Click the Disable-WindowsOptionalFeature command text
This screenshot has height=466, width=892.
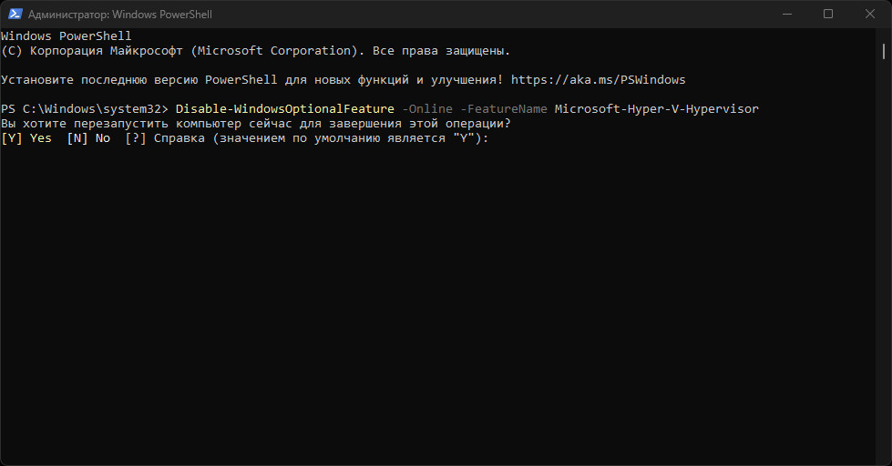tap(284, 109)
